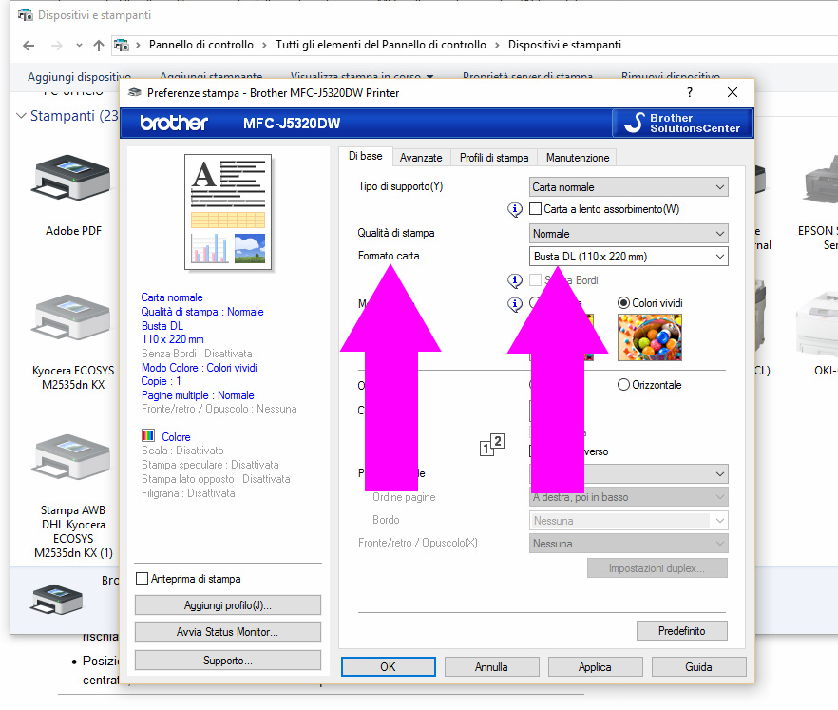Open the Bordo dropdown

point(629,521)
